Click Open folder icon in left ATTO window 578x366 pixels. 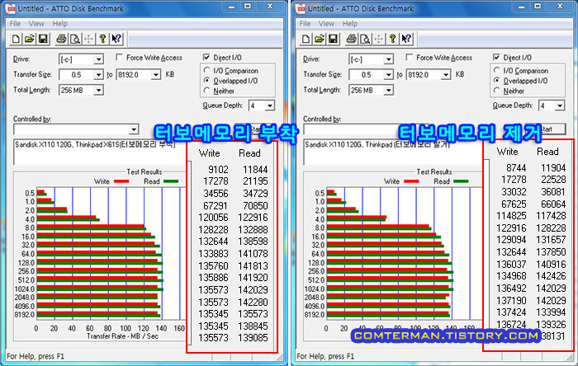30,39
